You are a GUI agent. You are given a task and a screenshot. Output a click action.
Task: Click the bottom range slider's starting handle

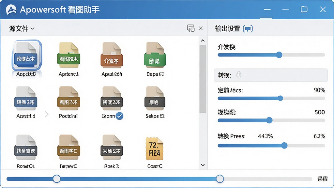tap(57, 179)
